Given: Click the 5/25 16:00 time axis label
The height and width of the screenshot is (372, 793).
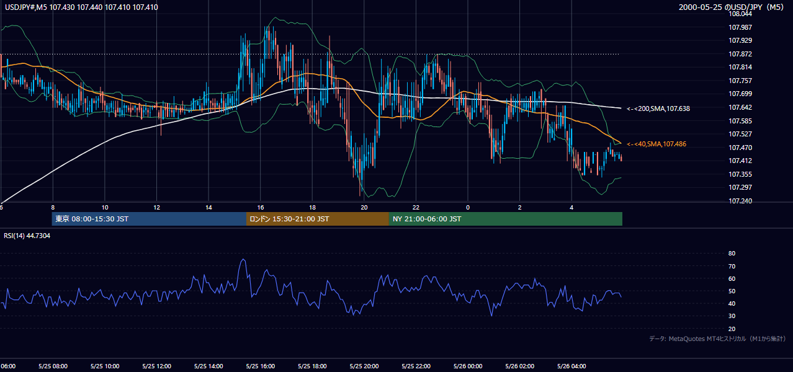Looking at the screenshot, I should [261, 366].
